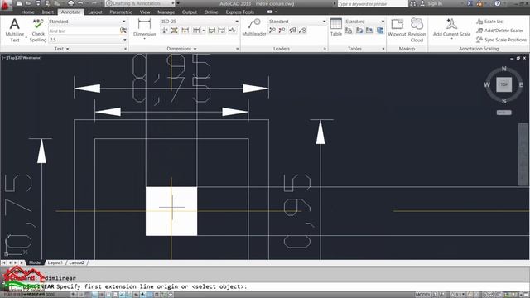Open dropdown arrow beside Continue dimension icon
Image resolution: width=530 pixels, height=298 pixels.
pos(204,31)
